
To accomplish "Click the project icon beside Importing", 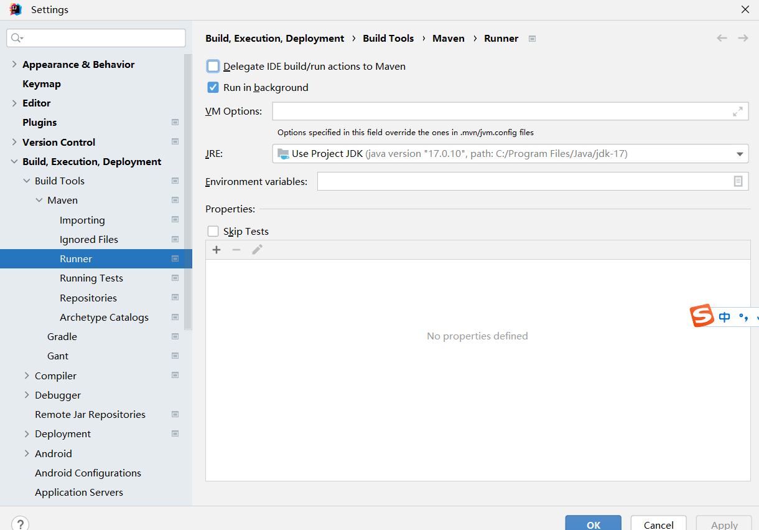I will pos(175,220).
